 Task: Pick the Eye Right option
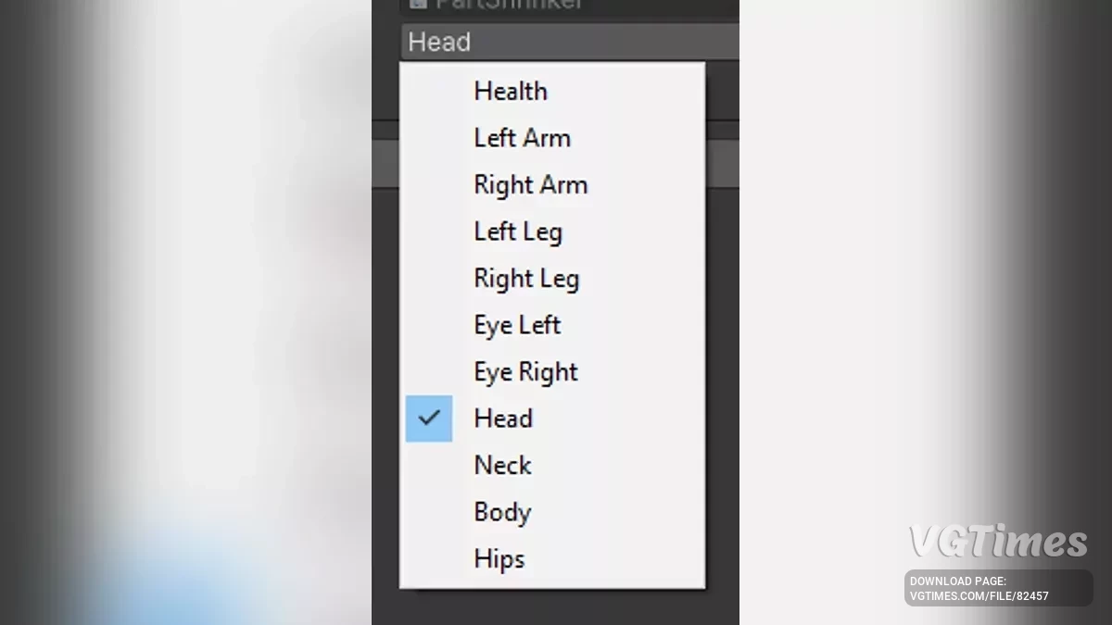click(x=525, y=372)
